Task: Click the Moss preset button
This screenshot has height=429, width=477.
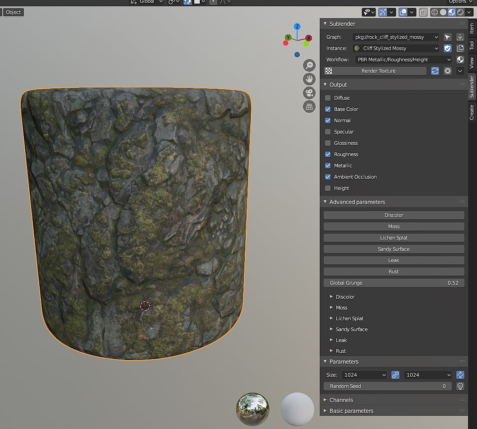Action: [x=394, y=226]
